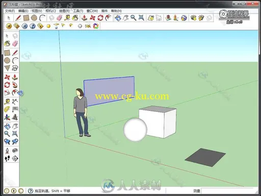Viewport: 261px width, 196px height.
Task: Select the Scale tool in the left palette
Action: tap(7, 93)
